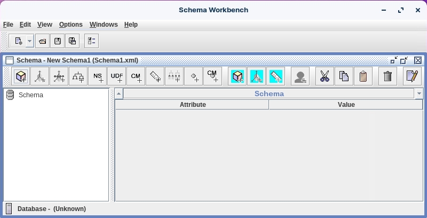
Task: Click the Add Calculated Member (CM) icon
Action: click(x=136, y=76)
